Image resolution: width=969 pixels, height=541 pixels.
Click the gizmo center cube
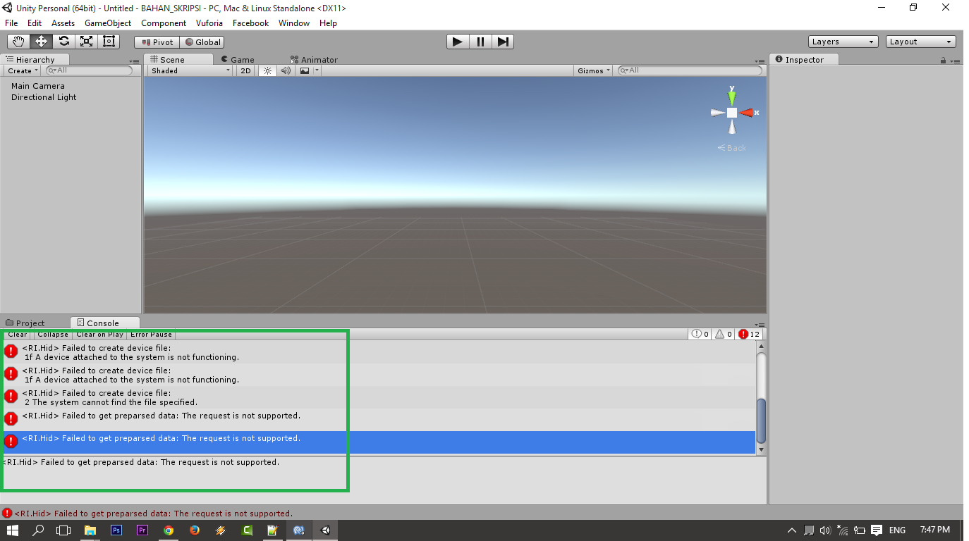pos(732,113)
